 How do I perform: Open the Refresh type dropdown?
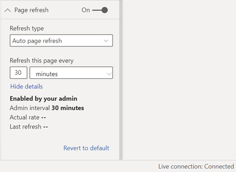[61, 41]
